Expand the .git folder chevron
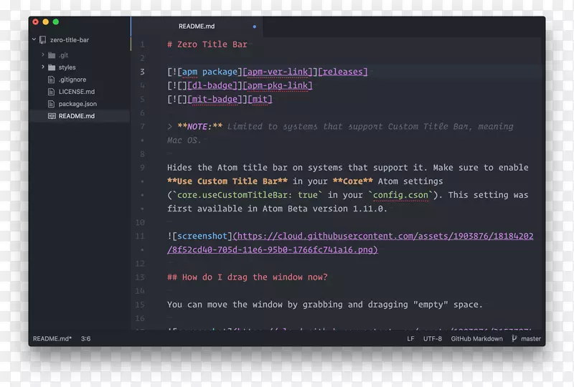Image resolution: width=574 pixels, height=387 pixels. tap(43, 54)
